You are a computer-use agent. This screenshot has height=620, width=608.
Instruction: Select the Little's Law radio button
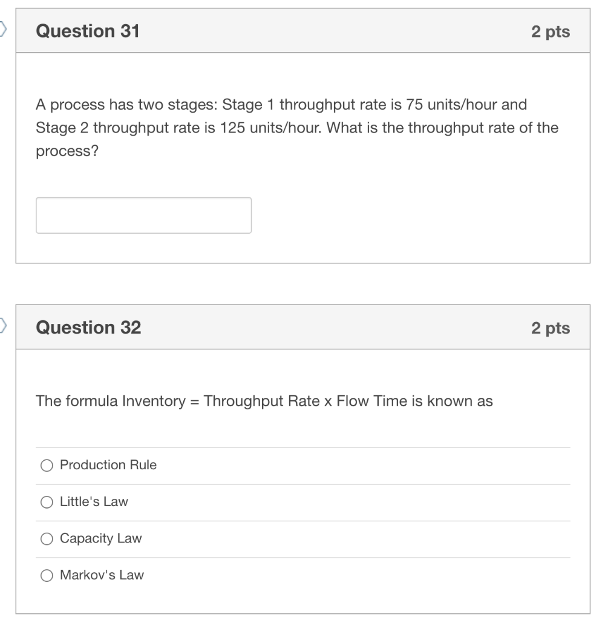pyautogui.click(x=47, y=501)
